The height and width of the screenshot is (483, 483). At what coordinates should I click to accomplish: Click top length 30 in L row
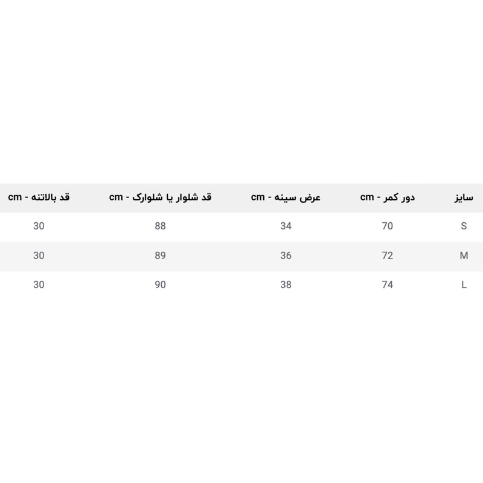click(x=39, y=284)
